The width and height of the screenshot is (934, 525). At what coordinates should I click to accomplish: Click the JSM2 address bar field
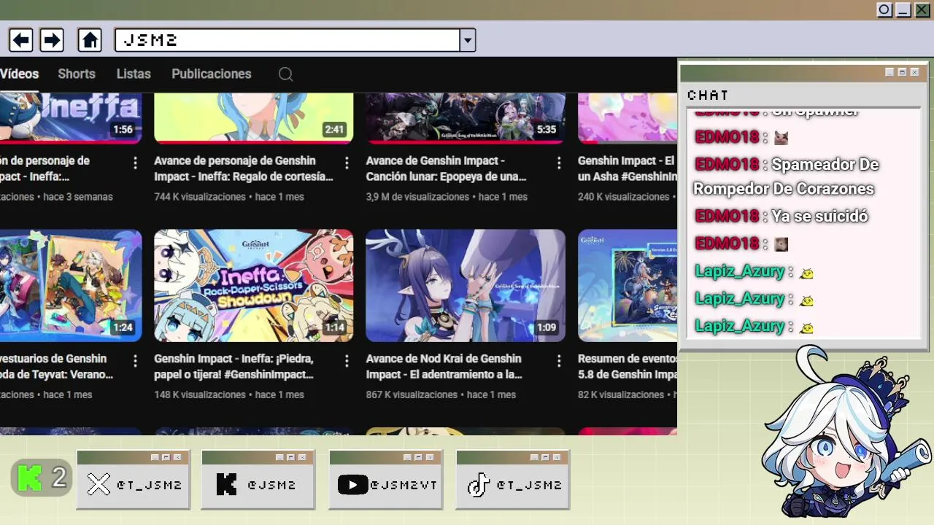(287, 40)
